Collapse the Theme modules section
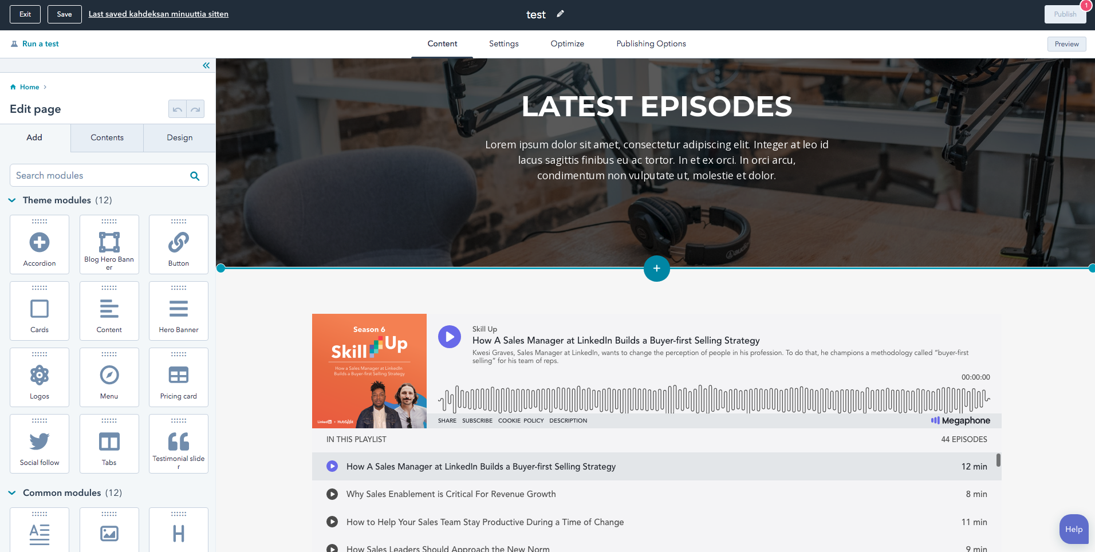Screen dimensions: 1095x552 click(12, 200)
